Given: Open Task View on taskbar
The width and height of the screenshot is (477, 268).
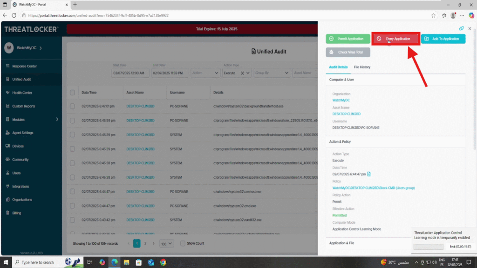Looking at the screenshot, I should click(89, 262).
